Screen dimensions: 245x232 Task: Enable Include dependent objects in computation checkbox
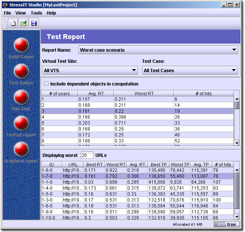click(x=47, y=84)
